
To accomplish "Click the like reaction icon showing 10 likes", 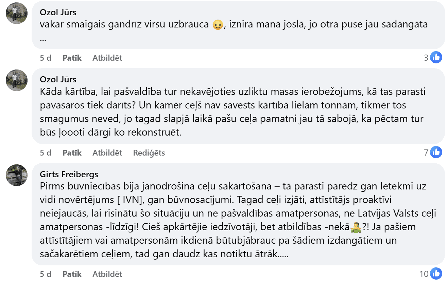I will [436, 273].
